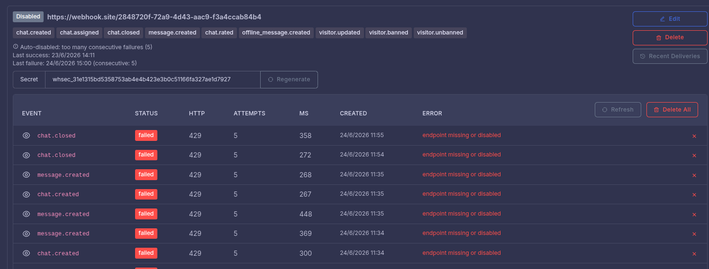The height and width of the screenshot is (269, 709).
Task: Delete the webhook endpoint
Action: [x=670, y=37]
